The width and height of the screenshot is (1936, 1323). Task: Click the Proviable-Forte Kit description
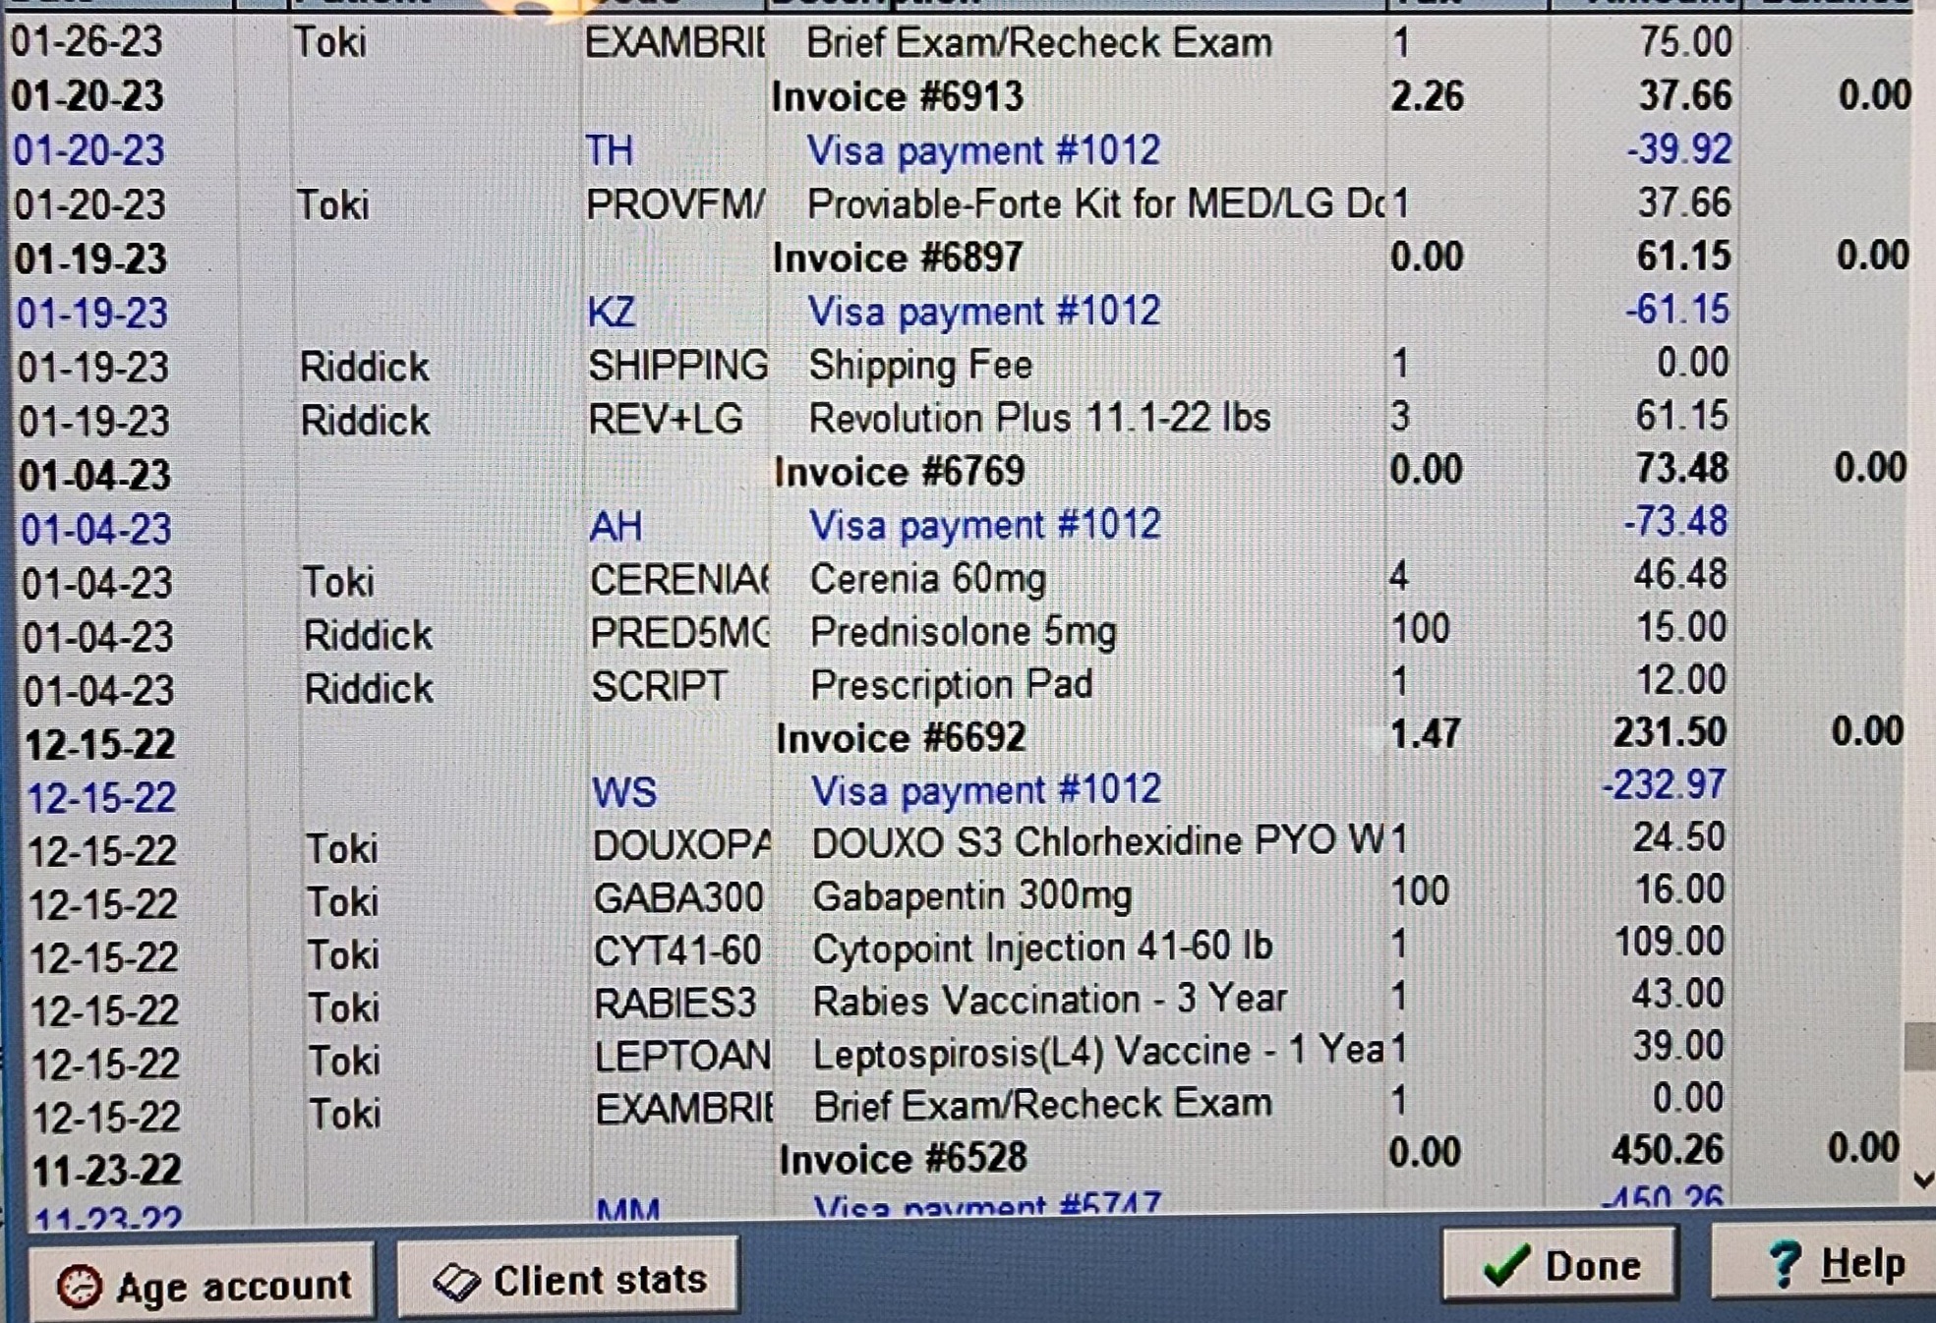(x=1095, y=204)
